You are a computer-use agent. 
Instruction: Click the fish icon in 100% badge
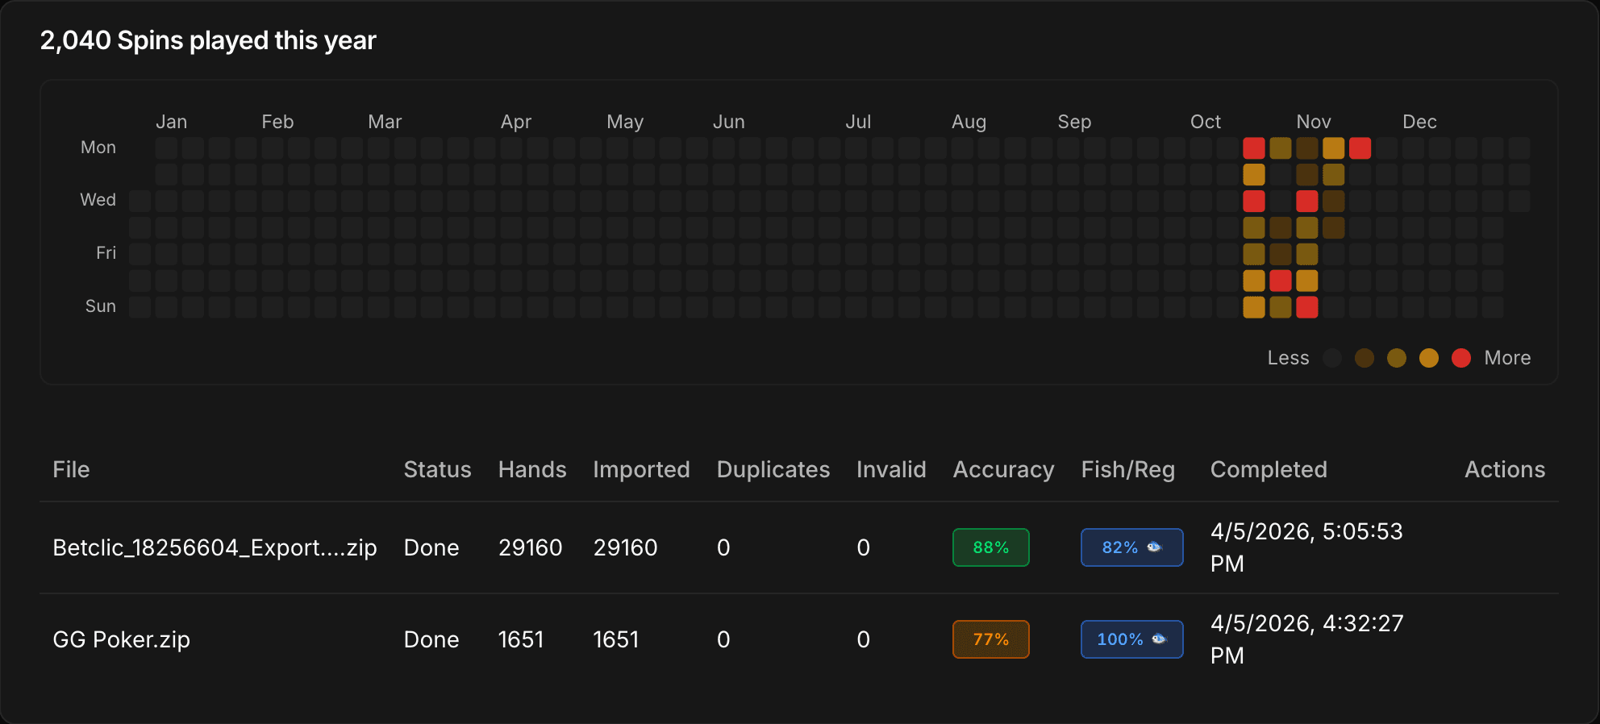(x=1159, y=639)
